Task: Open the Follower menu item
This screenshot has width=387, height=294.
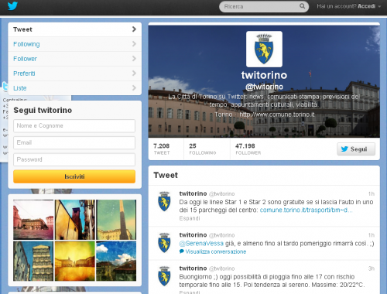Action: coord(75,59)
